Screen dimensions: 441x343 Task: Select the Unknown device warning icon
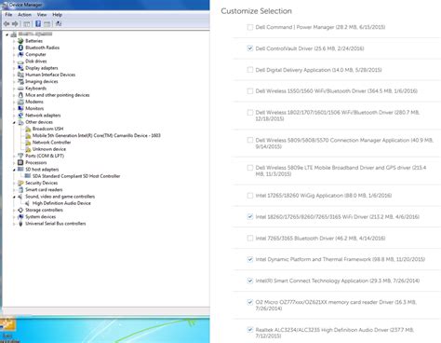[x=28, y=149]
